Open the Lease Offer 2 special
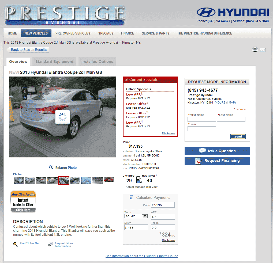The height and width of the screenshot is (263, 273). pyautogui.click(x=137, y=104)
